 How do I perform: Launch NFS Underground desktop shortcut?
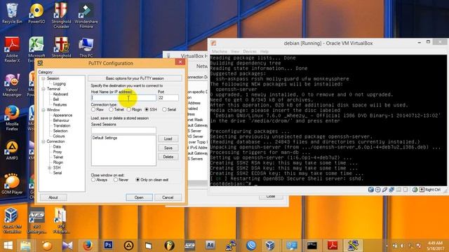pyautogui.click(x=36, y=220)
